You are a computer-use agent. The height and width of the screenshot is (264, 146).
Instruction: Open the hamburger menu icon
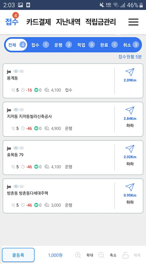(133, 22)
